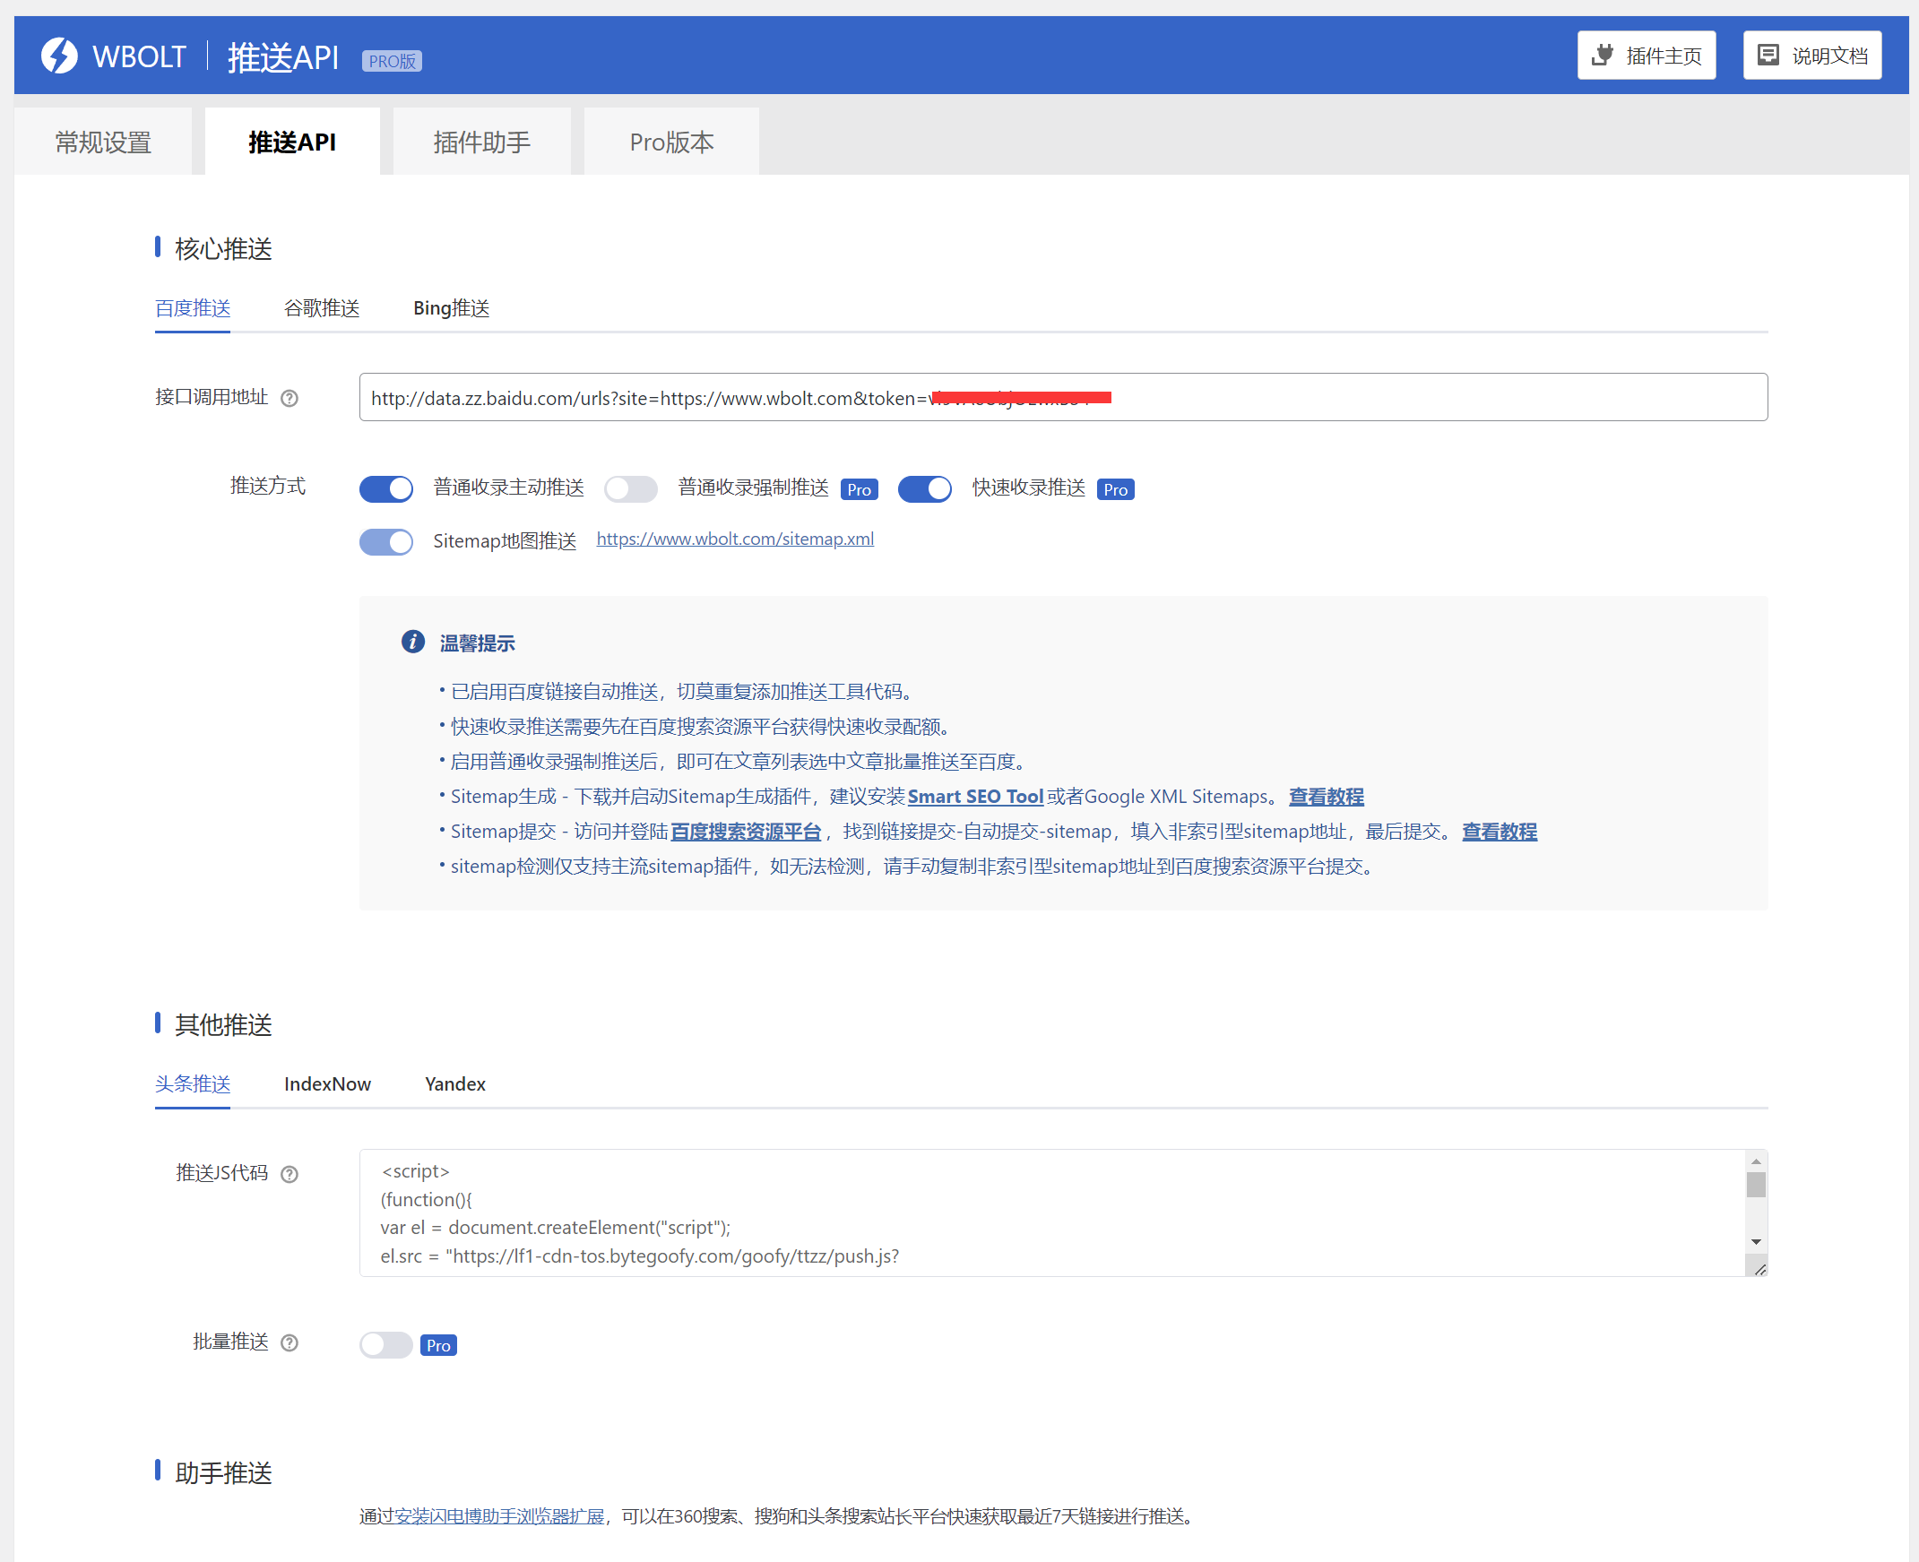This screenshot has width=1919, height=1562.
Task: Click the textarea resize handle
Action: coord(1759,1269)
